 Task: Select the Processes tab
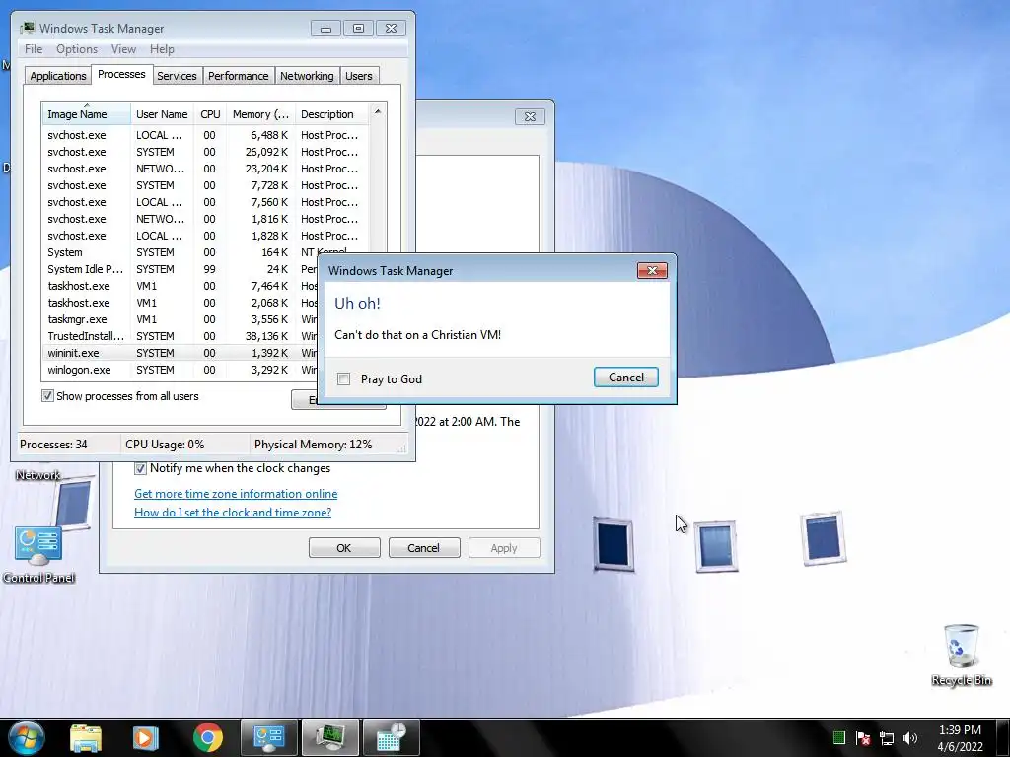coord(121,74)
